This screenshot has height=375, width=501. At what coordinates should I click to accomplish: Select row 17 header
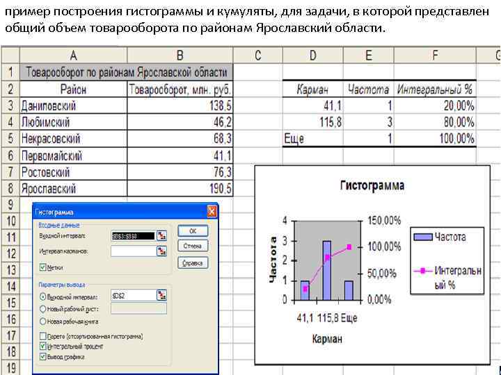coord(10,335)
